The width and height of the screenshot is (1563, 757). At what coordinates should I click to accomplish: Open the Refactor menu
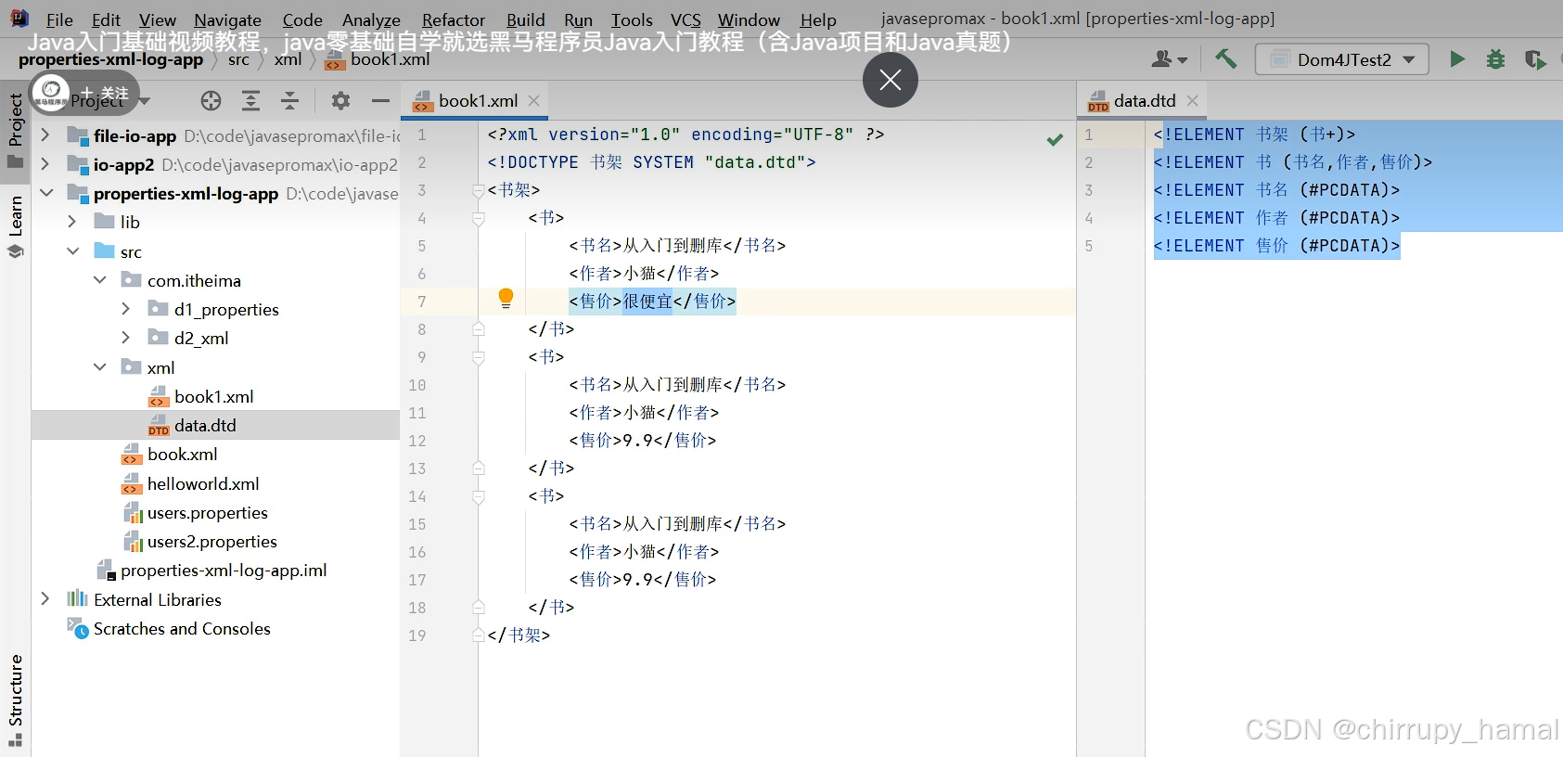click(454, 19)
